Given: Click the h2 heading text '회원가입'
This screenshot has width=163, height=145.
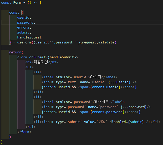Looking at the screenshot, I should pyautogui.click(x=41, y=62).
